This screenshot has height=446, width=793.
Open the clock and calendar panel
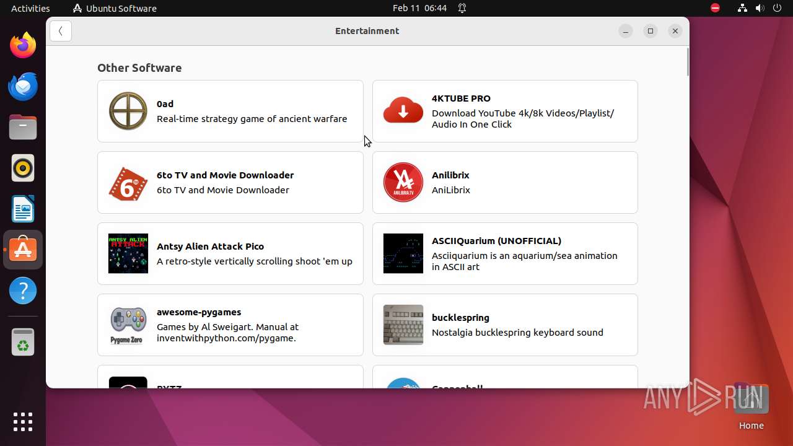point(419,8)
